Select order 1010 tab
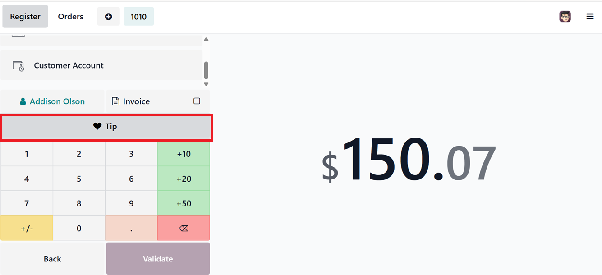This screenshot has width=602, height=275. click(138, 17)
